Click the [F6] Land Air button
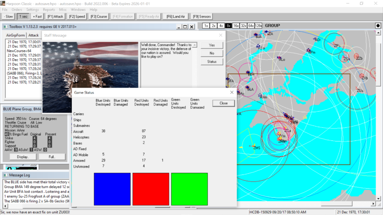Image resolution: width=383 pixels, height=215 pixels. tap(176, 16)
